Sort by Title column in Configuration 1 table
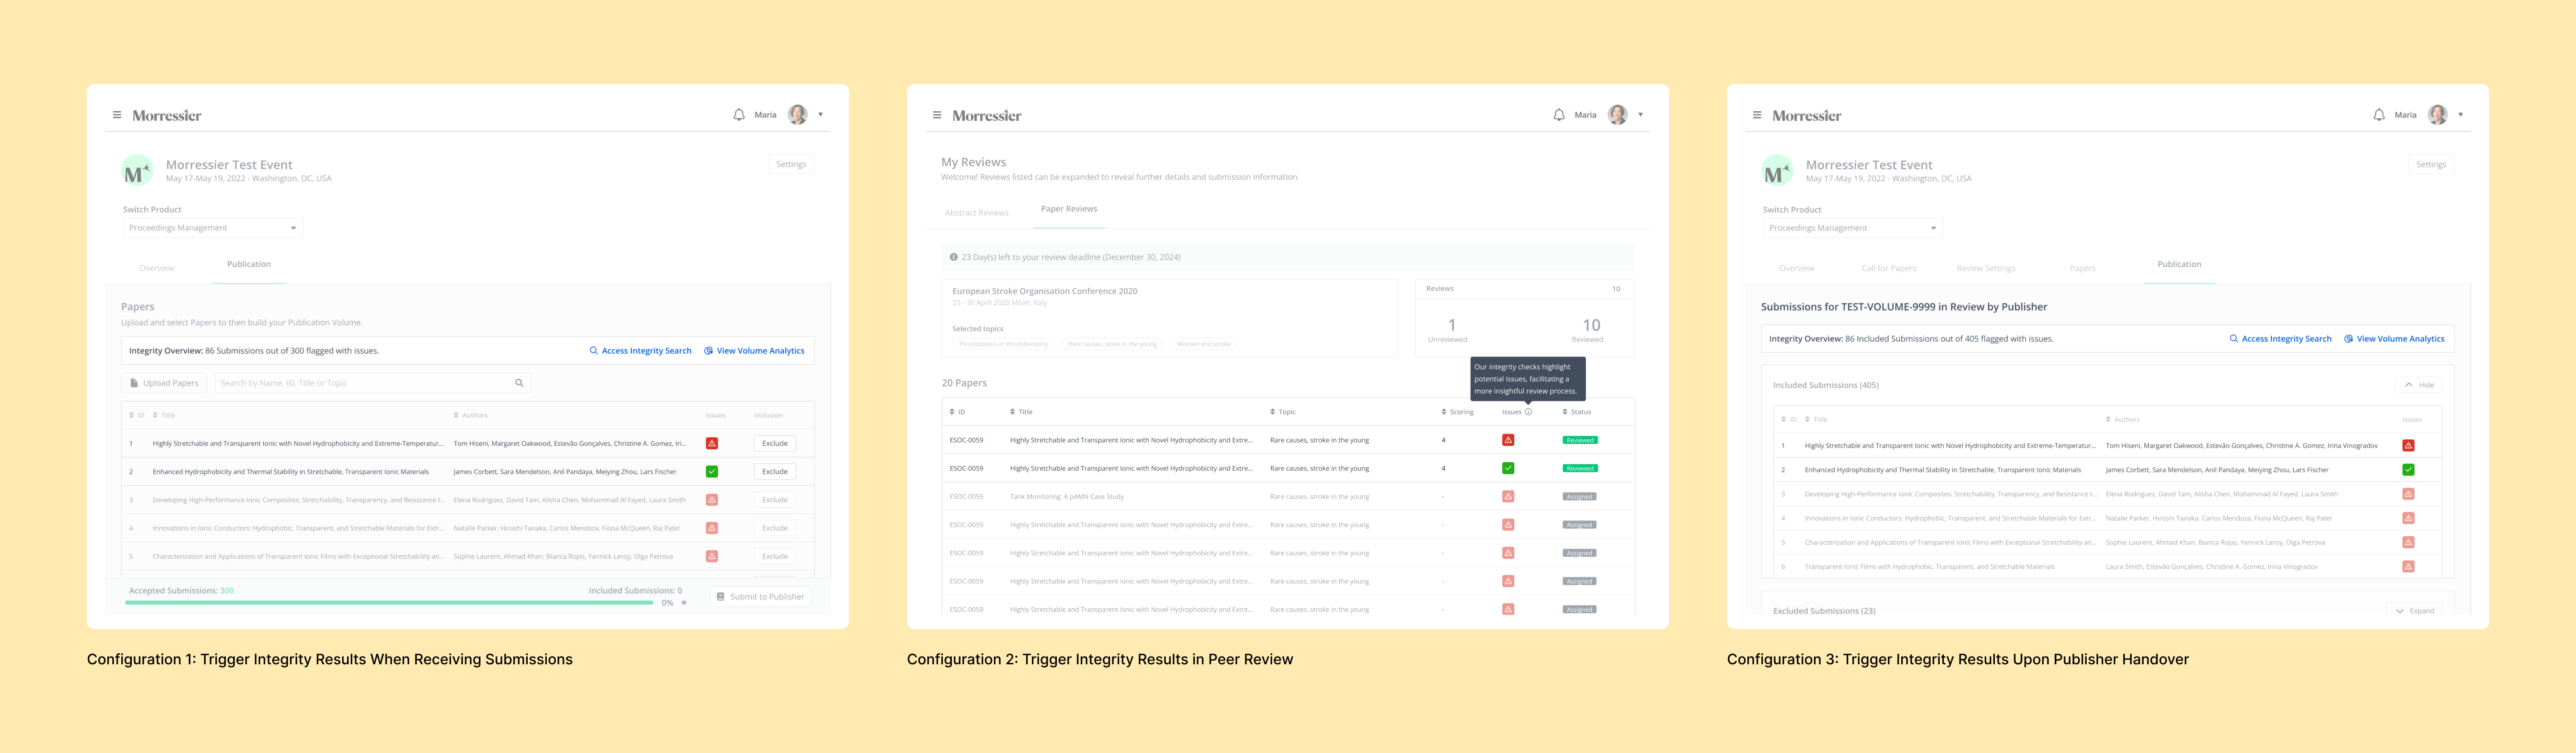The width and height of the screenshot is (2576, 753). tap(164, 415)
